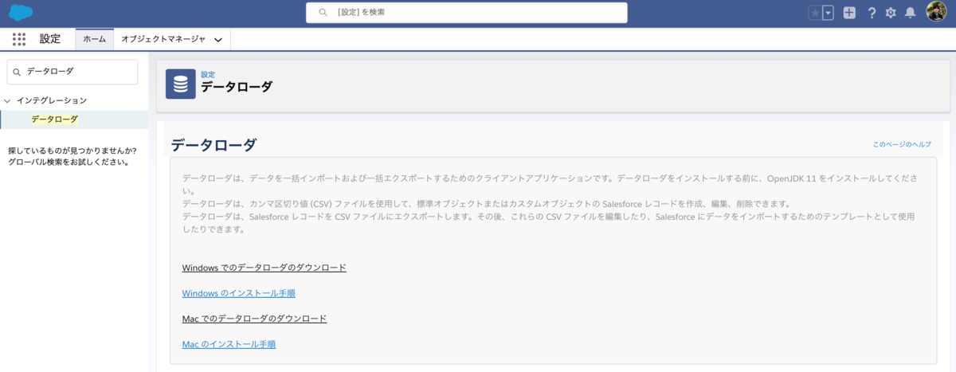Collapse the インテグレーション tree section
The width and height of the screenshot is (956, 372).
coord(8,101)
